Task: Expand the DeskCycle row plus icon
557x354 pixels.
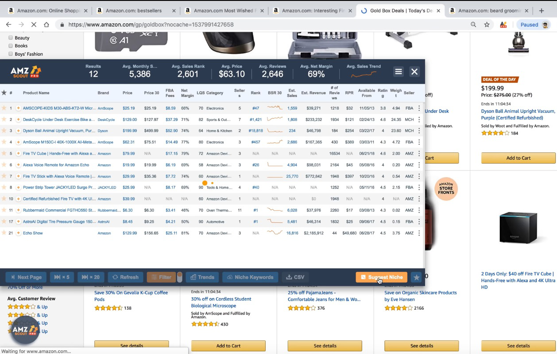Action: tap(18, 120)
